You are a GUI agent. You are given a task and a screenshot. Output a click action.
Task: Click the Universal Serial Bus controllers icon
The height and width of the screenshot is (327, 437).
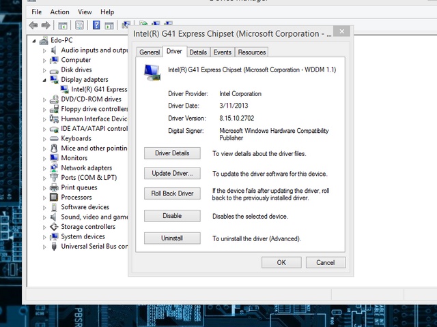click(x=54, y=247)
